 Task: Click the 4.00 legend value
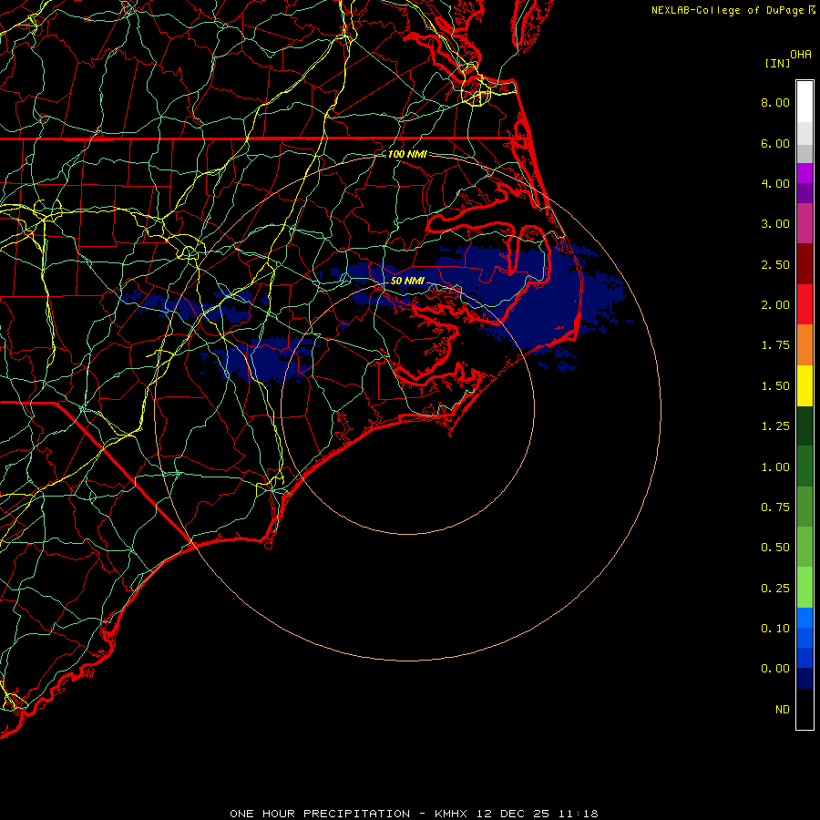coord(775,183)
